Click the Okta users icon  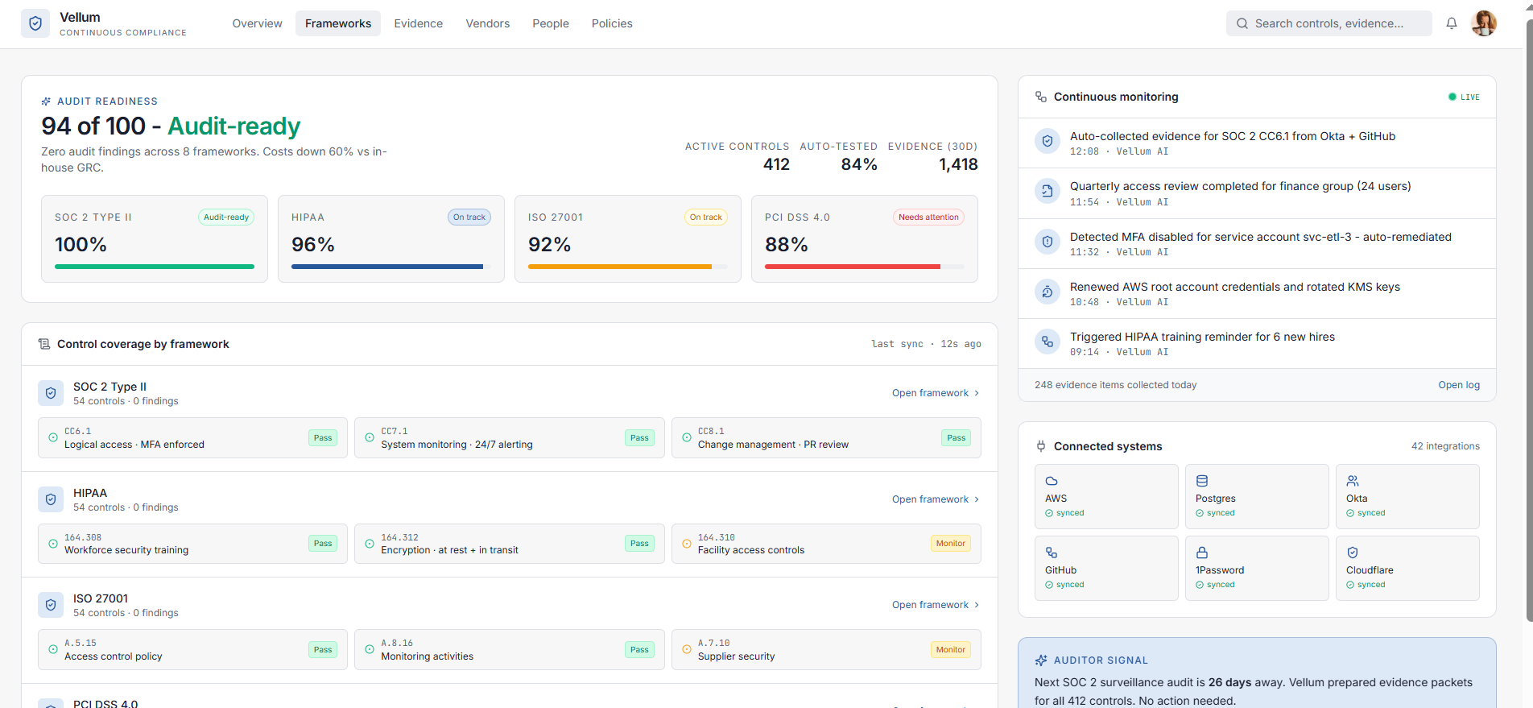pos(1353,481)
